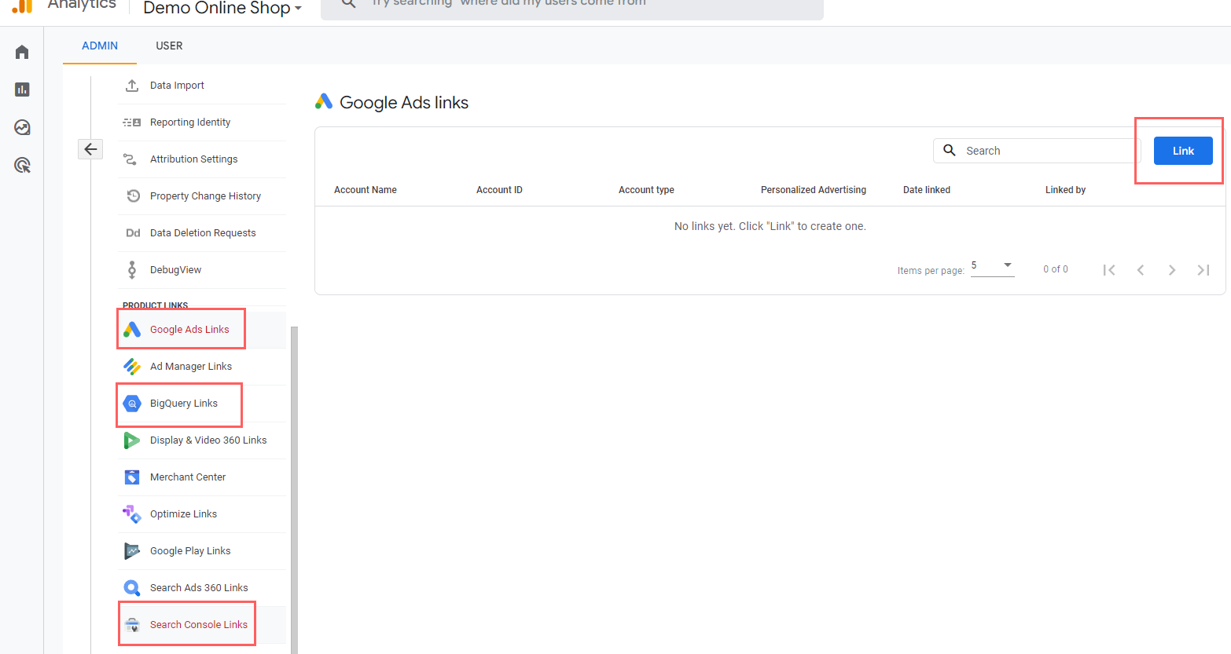Click the Search Console Links icon
This screenshot has width=1231, height=654.
[132, 625]
